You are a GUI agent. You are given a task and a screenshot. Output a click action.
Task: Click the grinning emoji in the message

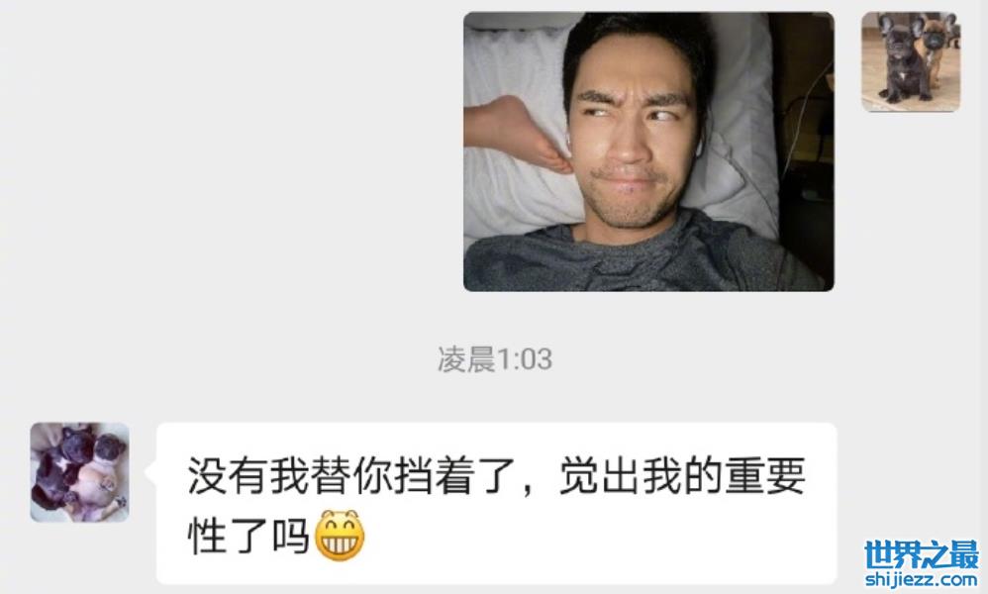340,536
